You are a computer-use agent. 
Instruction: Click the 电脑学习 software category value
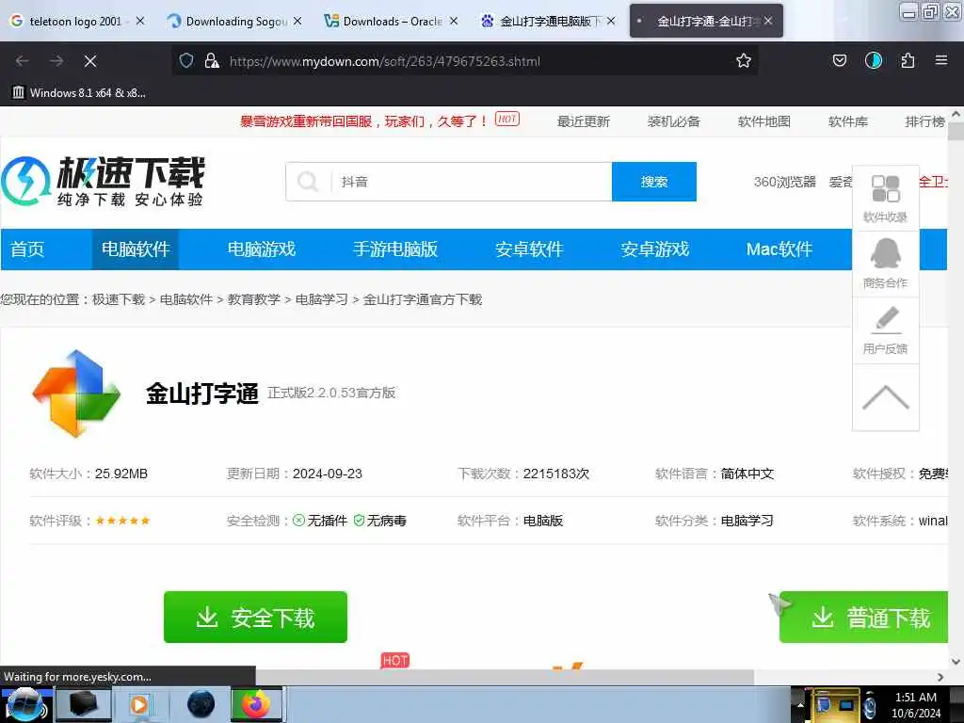pos(747,521)
